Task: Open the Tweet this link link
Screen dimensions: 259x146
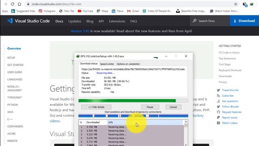Action: 230,90
